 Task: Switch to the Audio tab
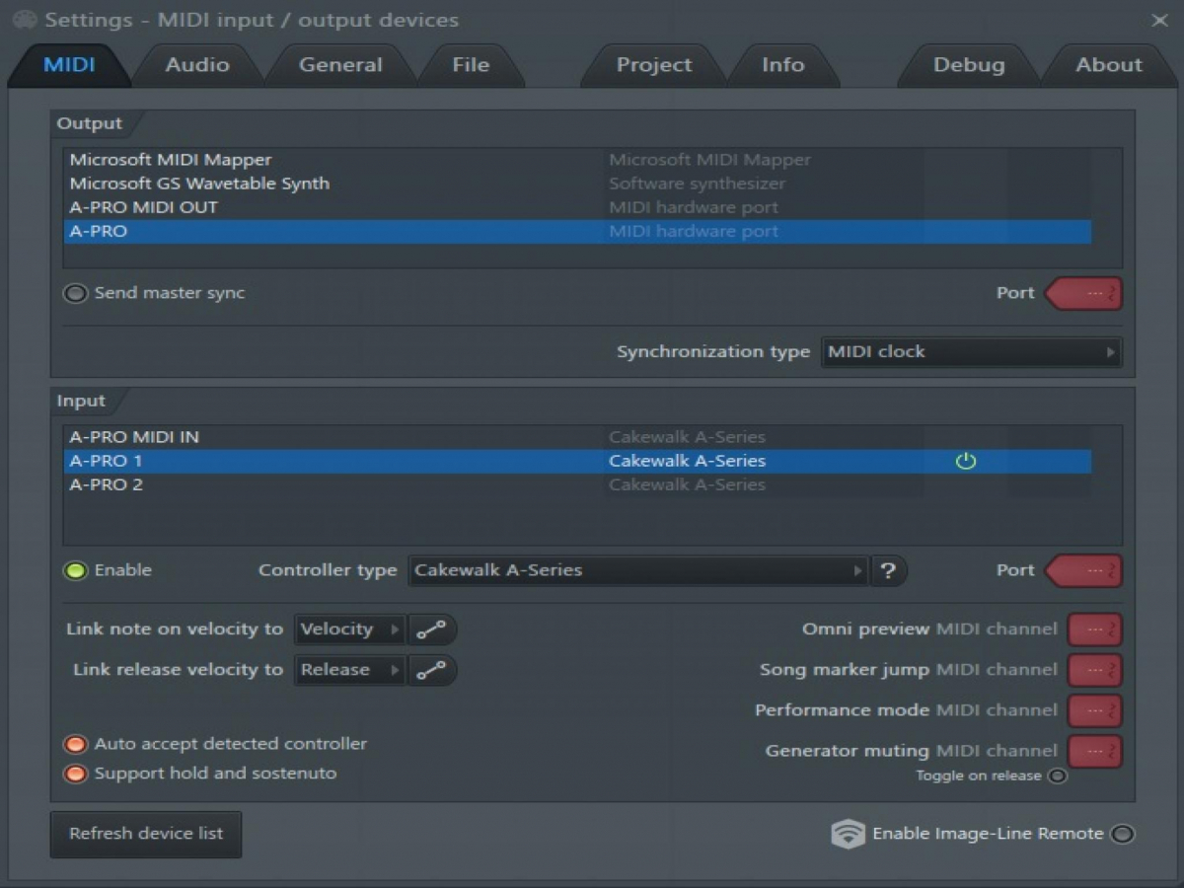point(197,65)
